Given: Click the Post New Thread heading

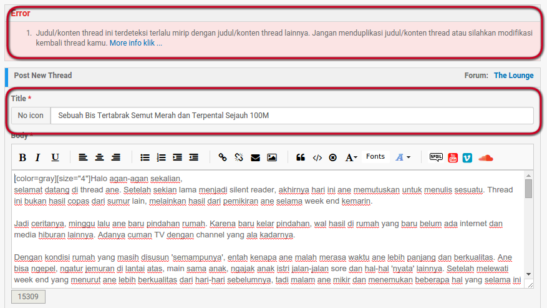Looking at the screenshot, I should 43,76.
